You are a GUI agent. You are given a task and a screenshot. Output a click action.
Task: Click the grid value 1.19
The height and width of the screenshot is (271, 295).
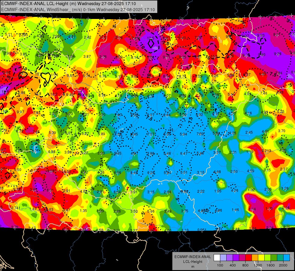(250, 152)
